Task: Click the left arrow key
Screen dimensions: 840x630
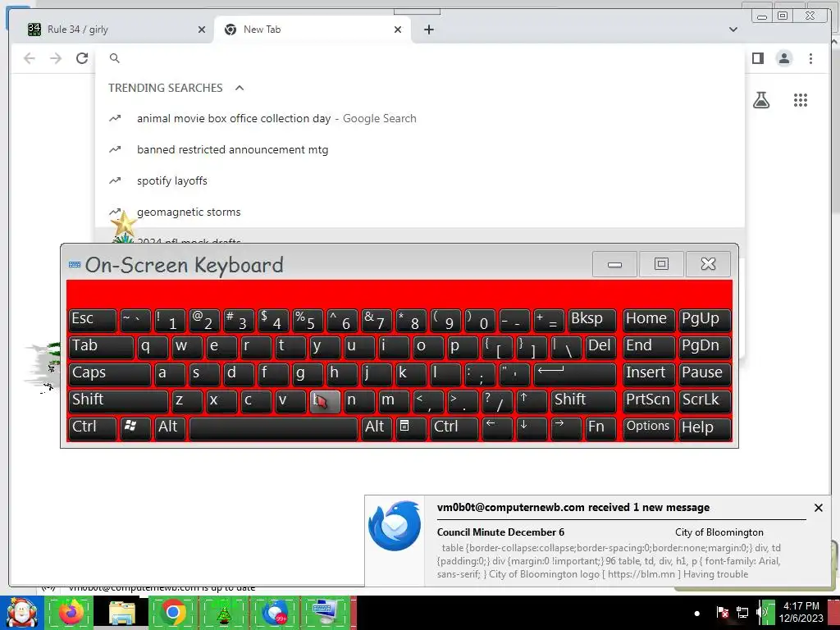Action: click(x=497, y=428)
